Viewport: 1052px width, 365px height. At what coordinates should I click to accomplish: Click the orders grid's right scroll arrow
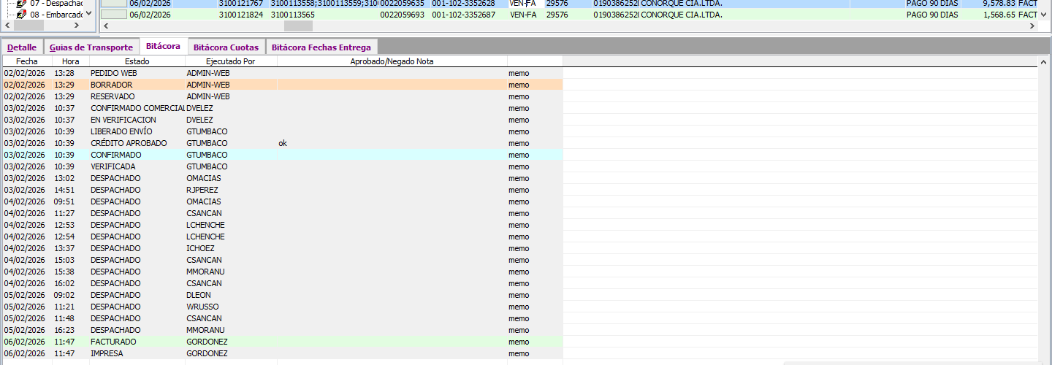1032,26
